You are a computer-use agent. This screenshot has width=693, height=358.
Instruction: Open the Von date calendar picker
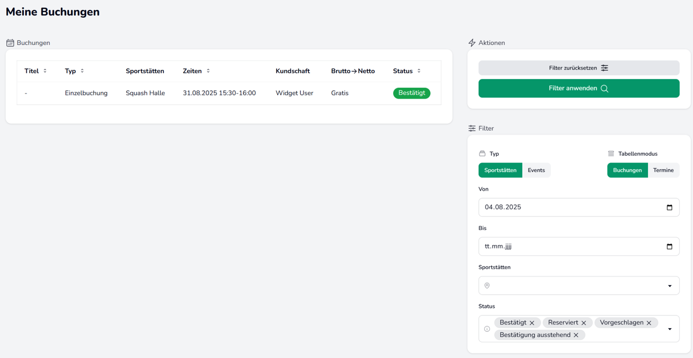[669, 208]
